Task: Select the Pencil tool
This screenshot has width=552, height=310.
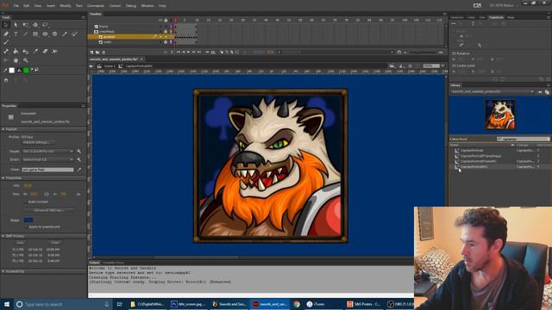Action: pyautogui.click(x=65, y=34)
